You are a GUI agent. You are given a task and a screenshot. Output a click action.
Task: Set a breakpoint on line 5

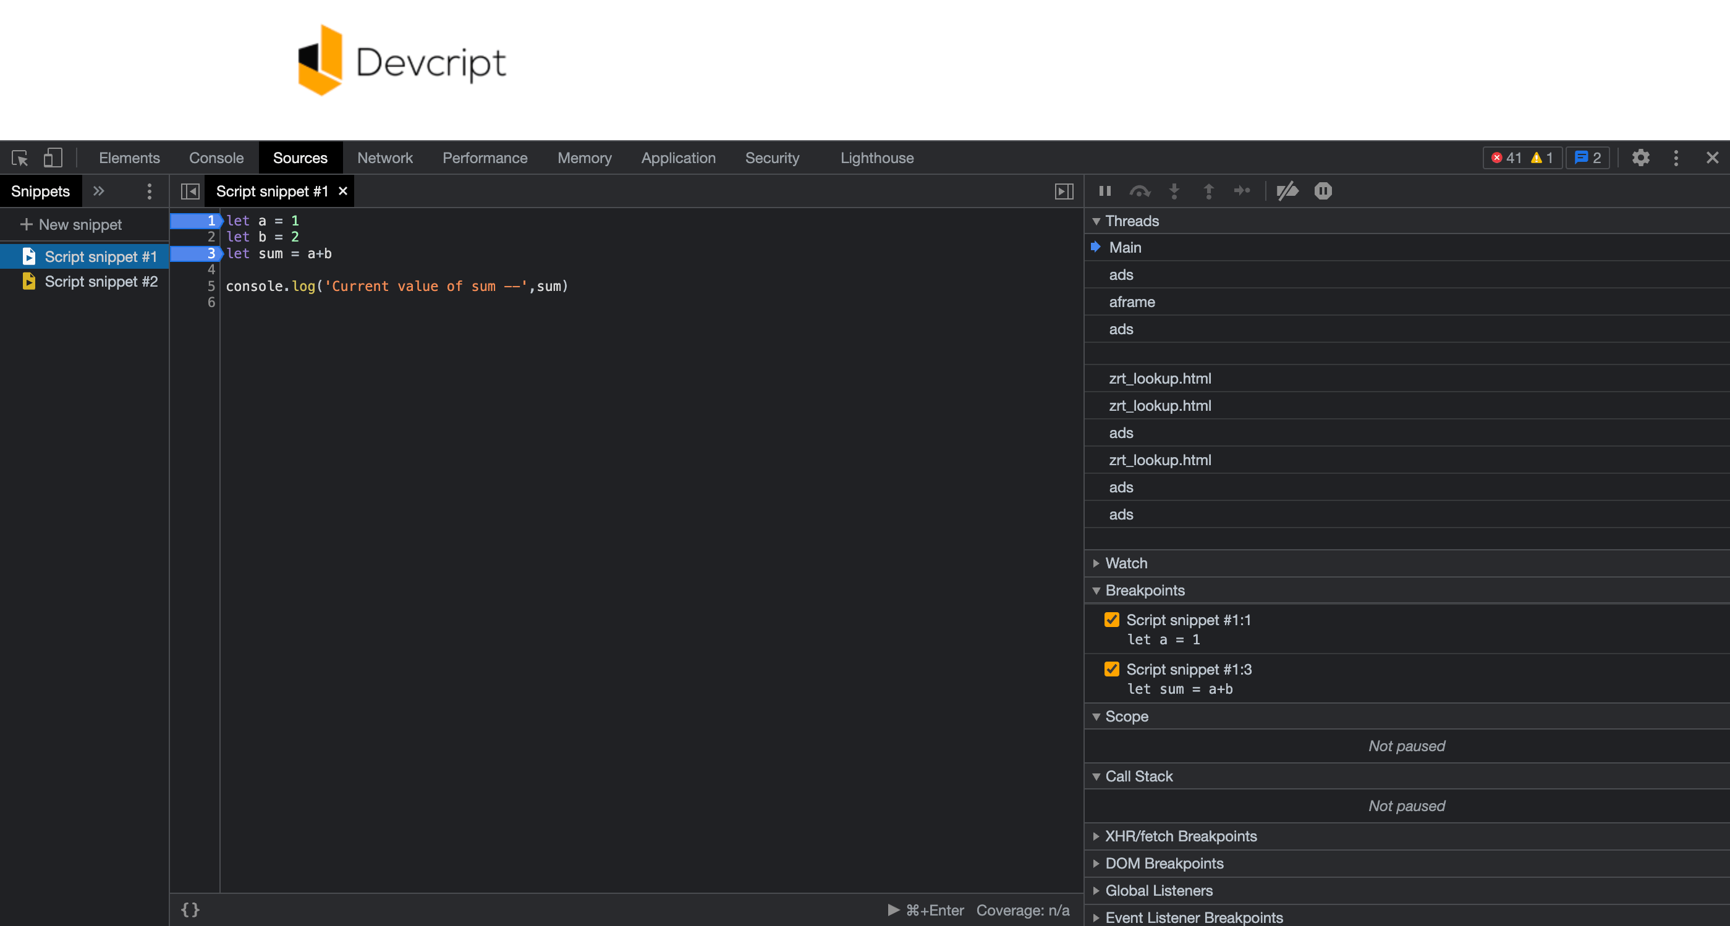(x=211, y=286)
